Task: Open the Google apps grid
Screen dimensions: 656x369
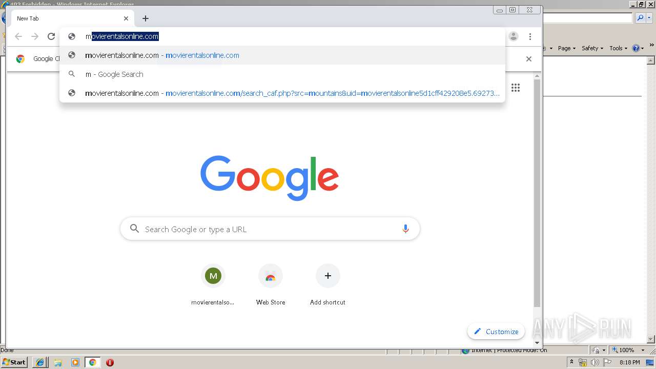Action: [x=516, y=88]
